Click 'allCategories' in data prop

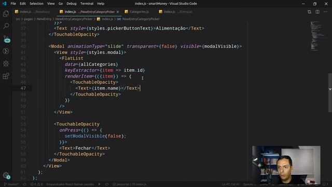[98, 64]
